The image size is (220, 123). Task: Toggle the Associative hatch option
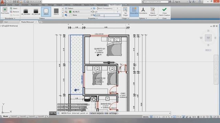click(134, 11)
